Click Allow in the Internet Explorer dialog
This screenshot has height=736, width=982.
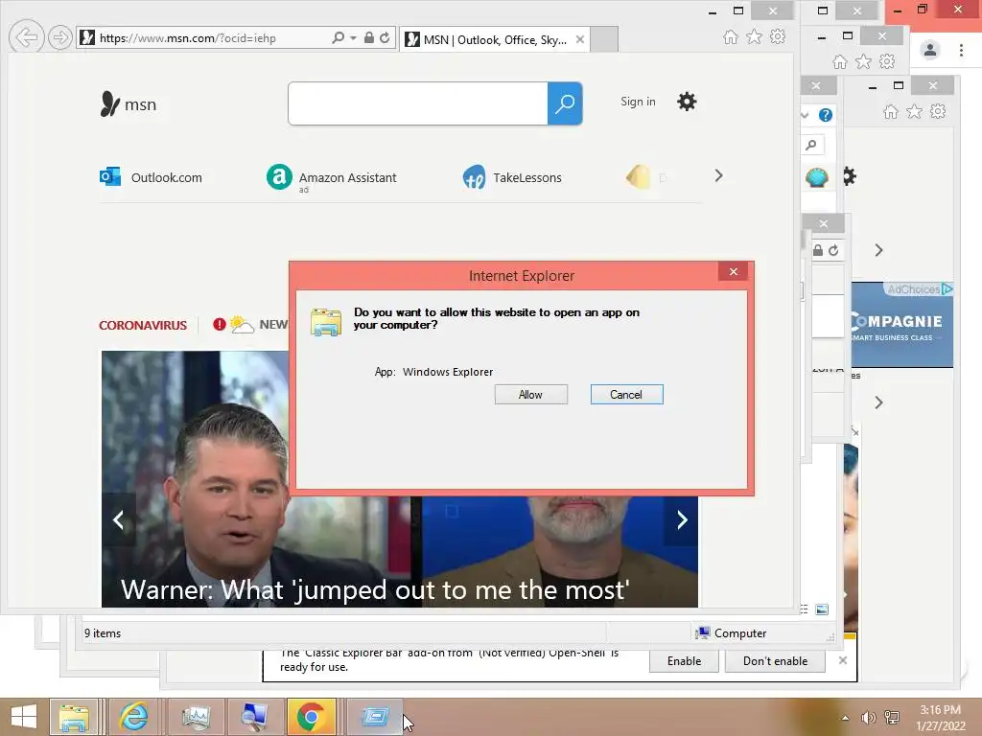pos(530,394)
